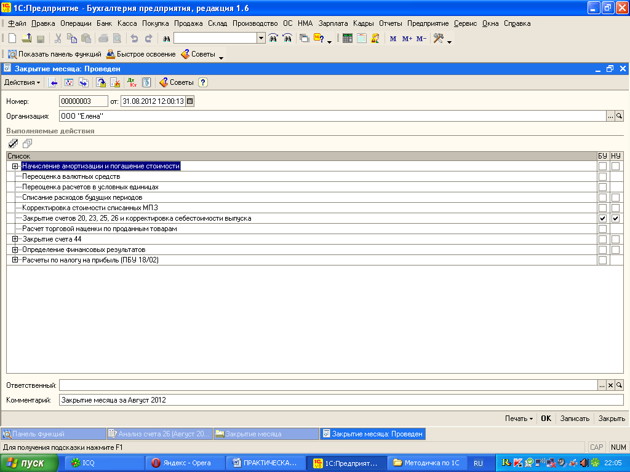Click the Dt/Kt postings result icon
The height and width of the screenshot is (472, 630).
132,82
